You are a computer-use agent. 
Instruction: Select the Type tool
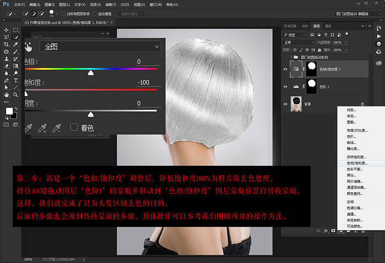[x=16, y=80]
